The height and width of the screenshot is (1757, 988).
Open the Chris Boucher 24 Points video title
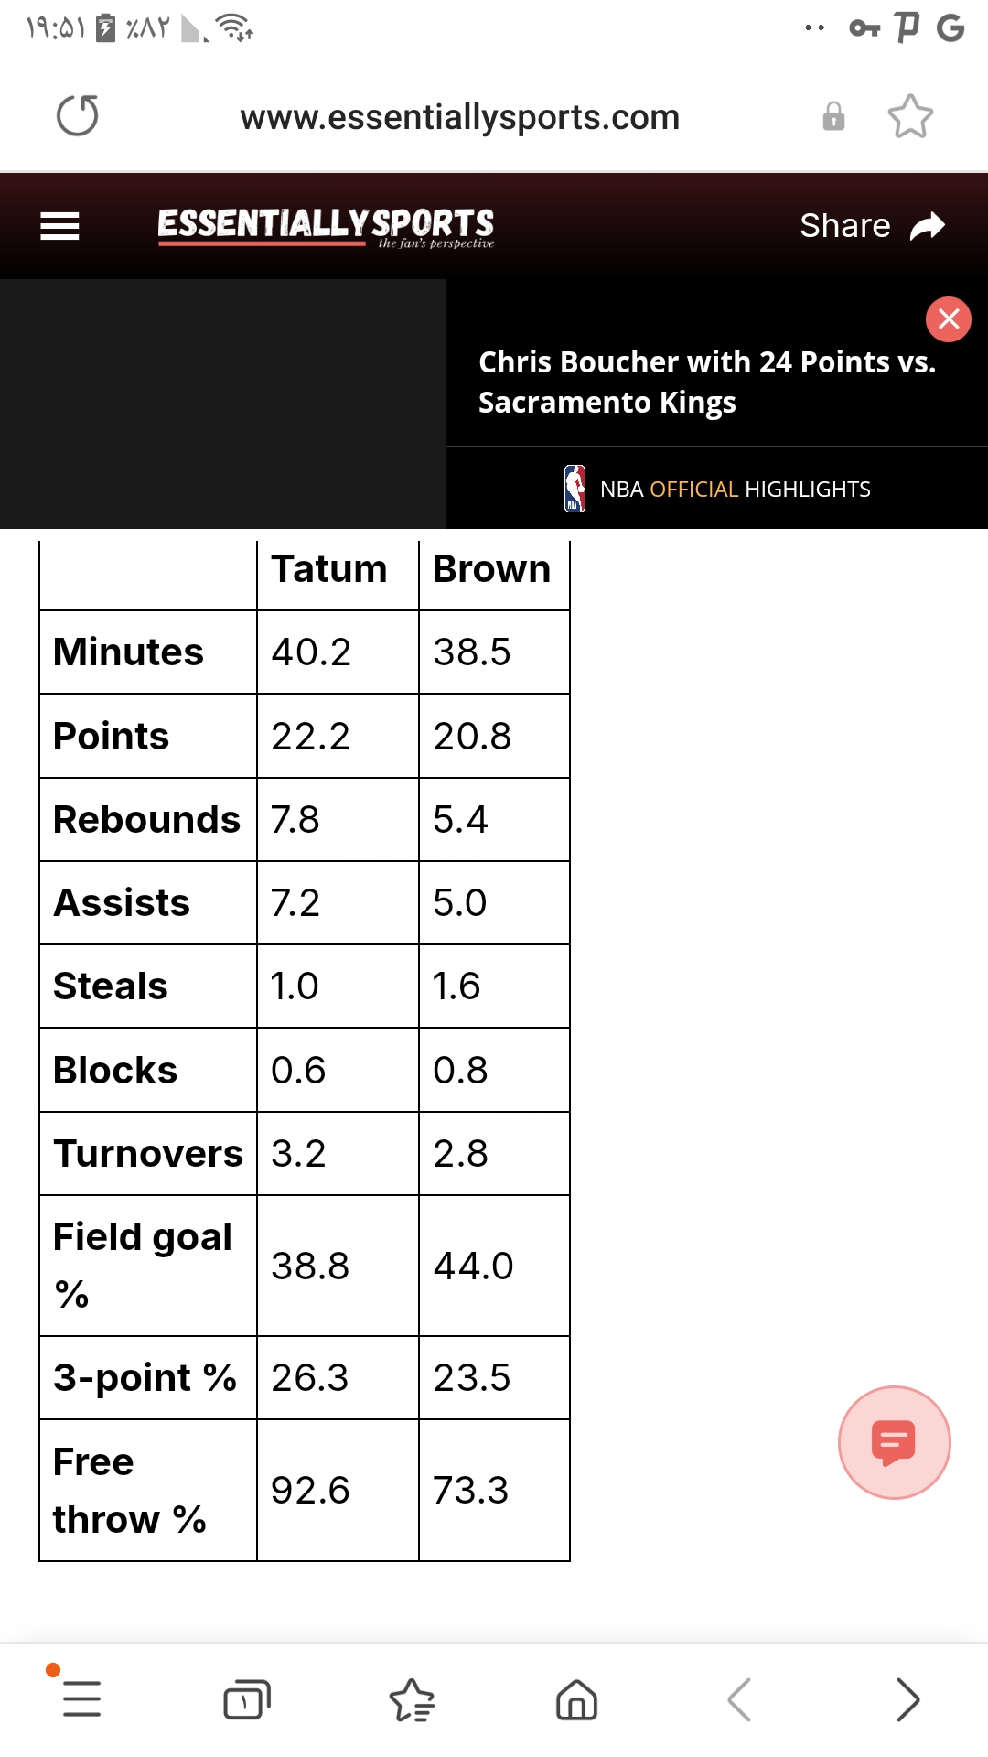(x=707, y=382)
